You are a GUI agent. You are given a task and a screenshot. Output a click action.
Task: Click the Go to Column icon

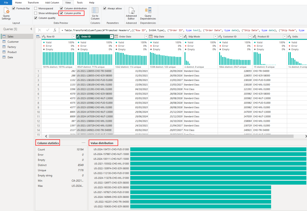(x=95, y=10)
